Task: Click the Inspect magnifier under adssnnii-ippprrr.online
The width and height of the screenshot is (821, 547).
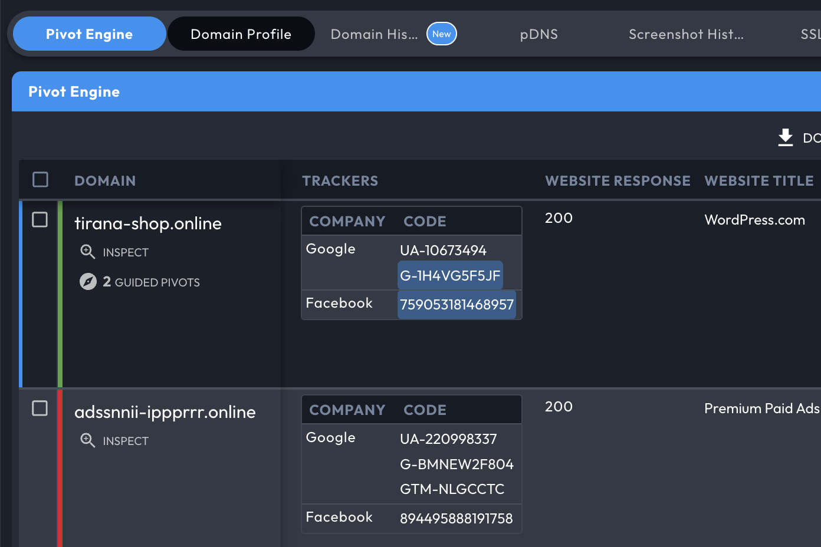Action: click(x=88, y=440)
